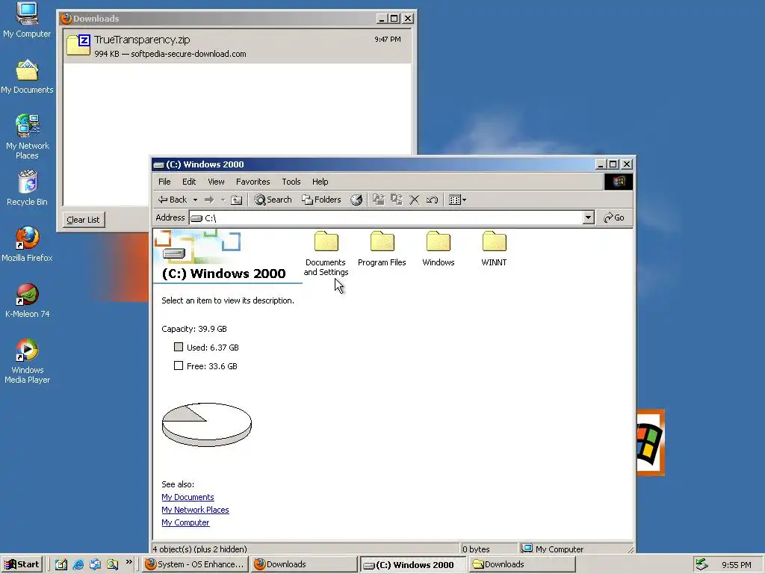Click the Windows logo throbber in Explorer
This screenshot has width=765, height=574.
619,182
